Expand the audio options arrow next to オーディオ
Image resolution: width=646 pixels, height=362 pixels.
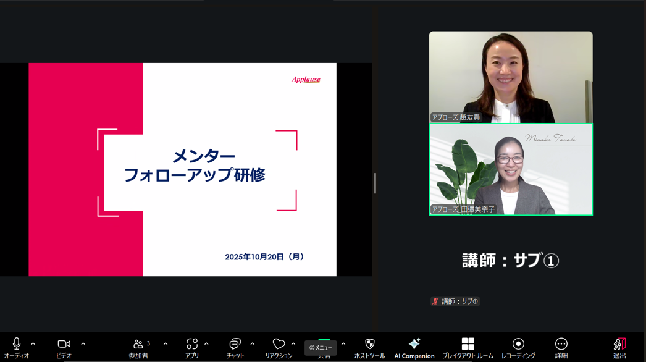point(33,344)
